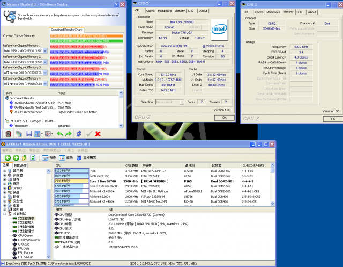
Task: Click the Value column header in Sandra results
Action: 87,93
